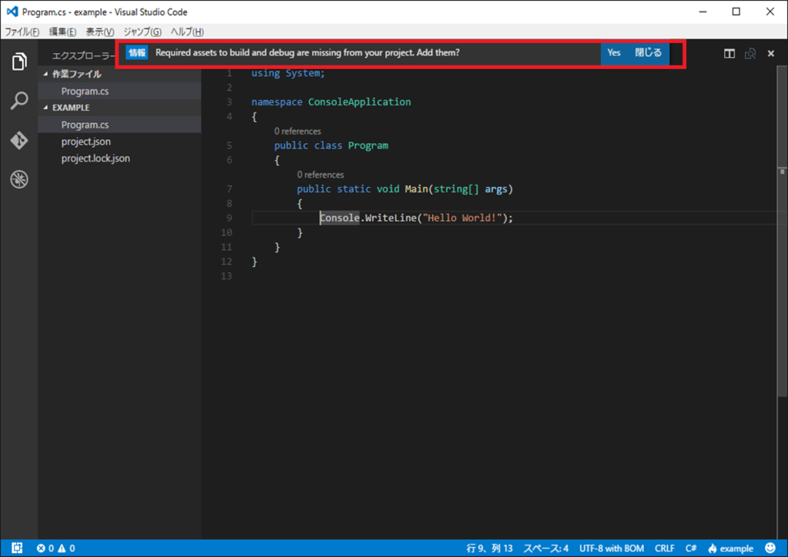
Task: Select Program.cs under EXAMPLE folder
Action: click(119, 125)
